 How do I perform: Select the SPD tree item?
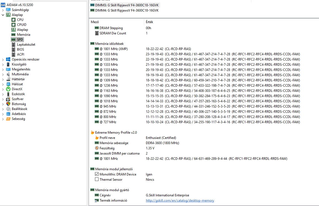coord(20,39)
